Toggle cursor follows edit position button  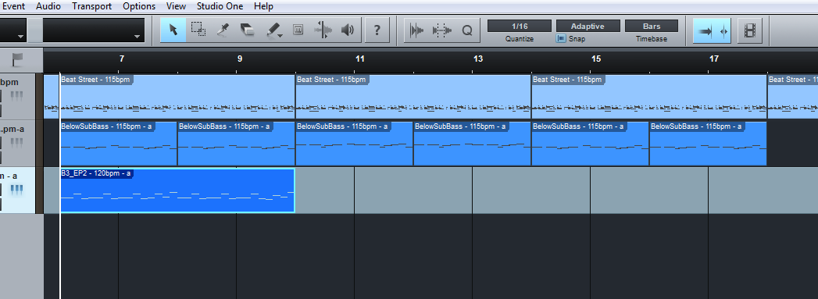(x=723, y=30)
